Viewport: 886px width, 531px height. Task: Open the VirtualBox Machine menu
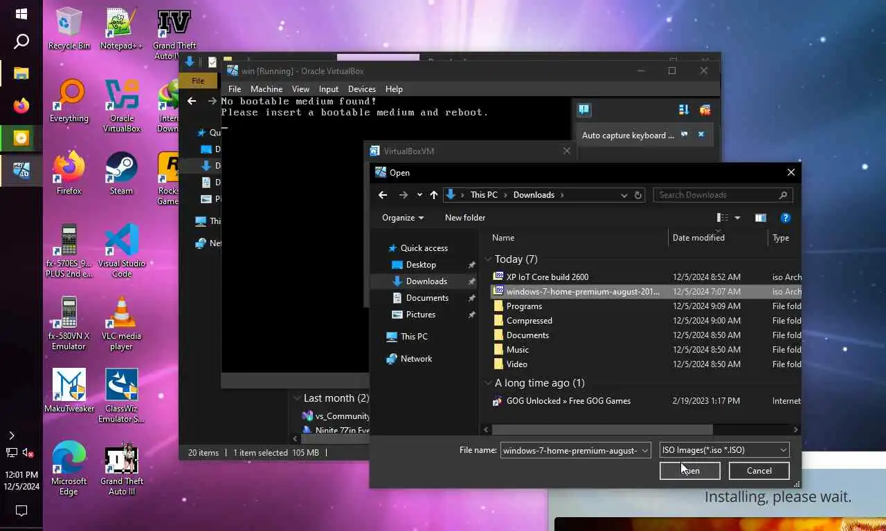[x=266, y=89]
